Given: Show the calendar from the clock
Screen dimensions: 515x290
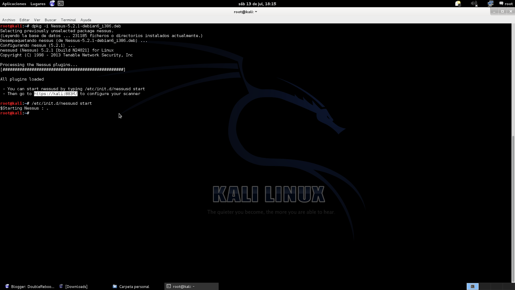Looking at the screenshot, I should [257, 4].
